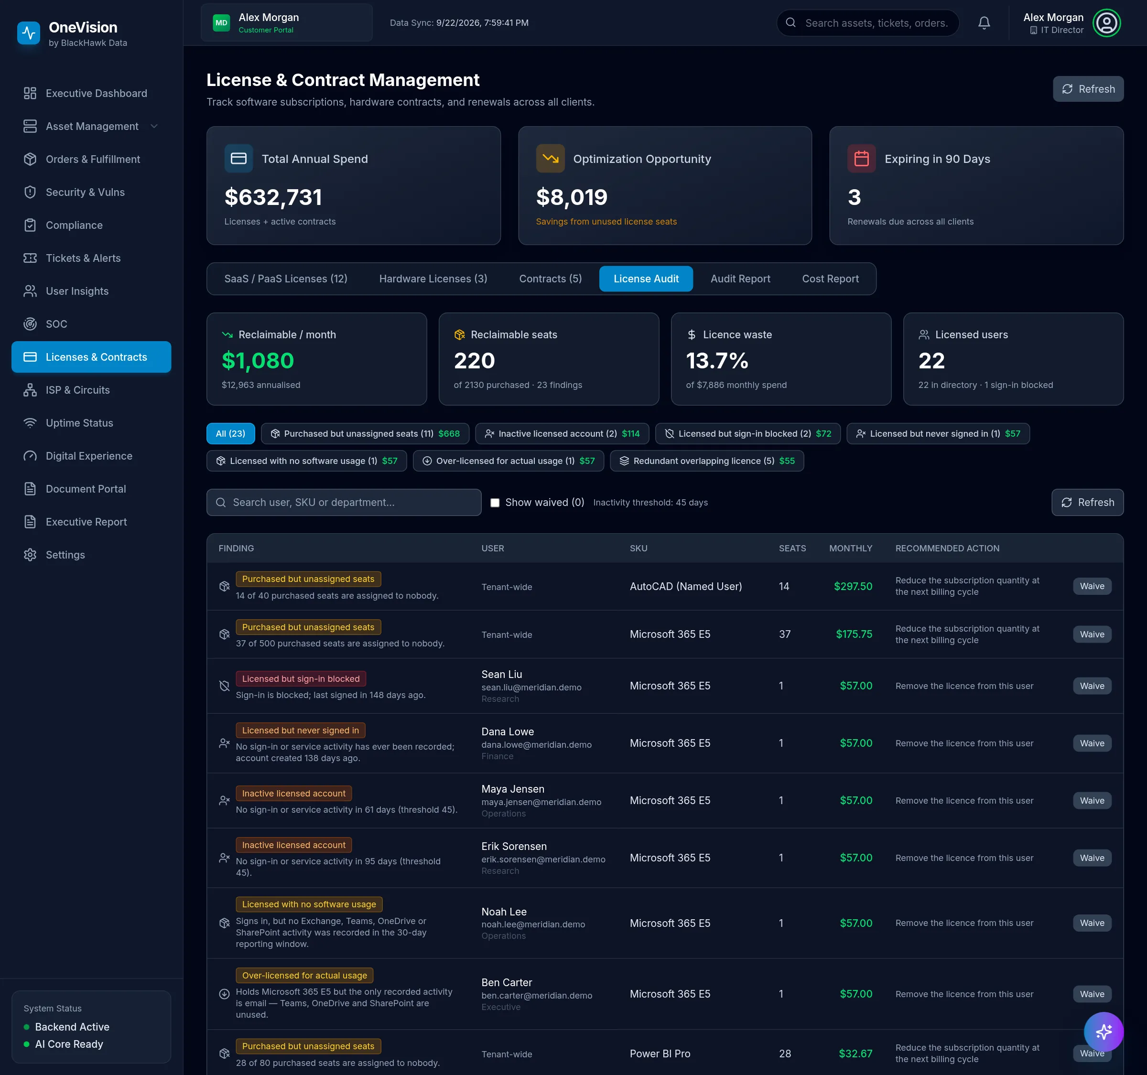Filter by Inactive licensed account
This screenshot has width=1147, height=1075.
coord(562,434)
